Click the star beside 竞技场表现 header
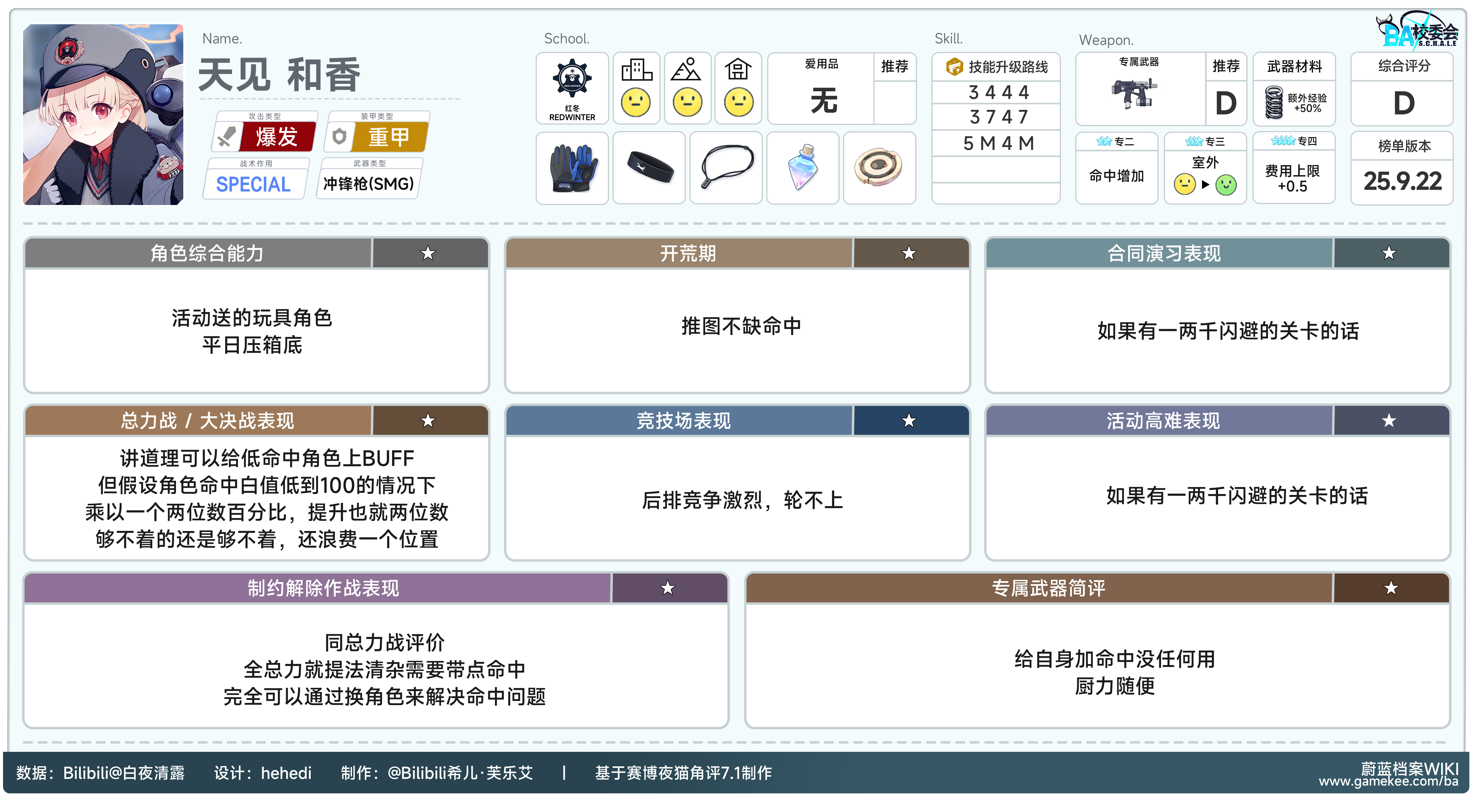Viewport: 1473px width, 797px height. tap(909, 421)
